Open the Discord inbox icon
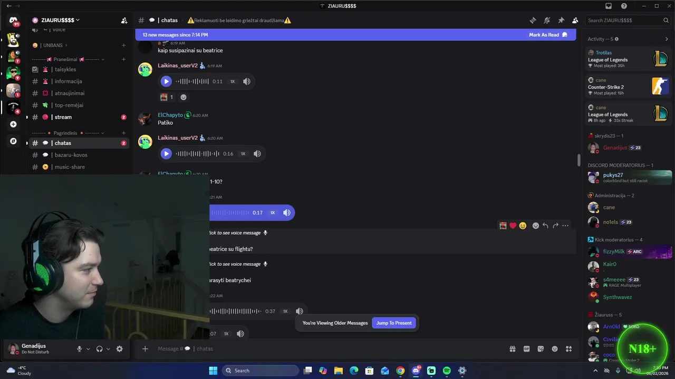Image resolution: width=675 pixels, height=379 pixels. (x=609, y=6)
